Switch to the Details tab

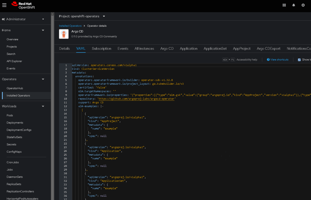pyautogui.click(x=64, y=49)
